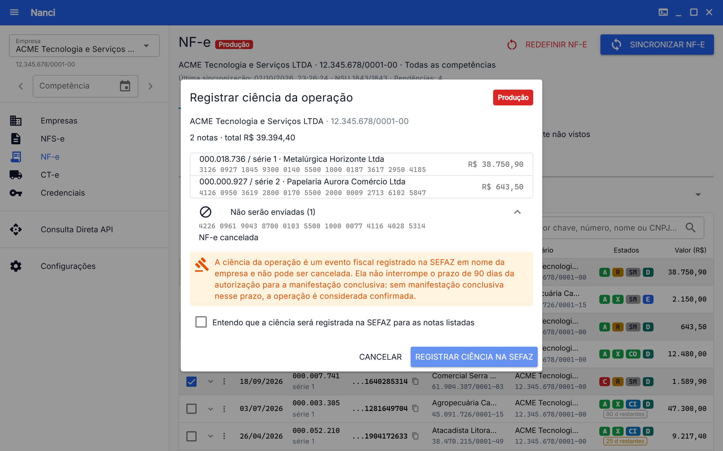Copy key ...1281649704 using copy icon

(x=415, y=408)
